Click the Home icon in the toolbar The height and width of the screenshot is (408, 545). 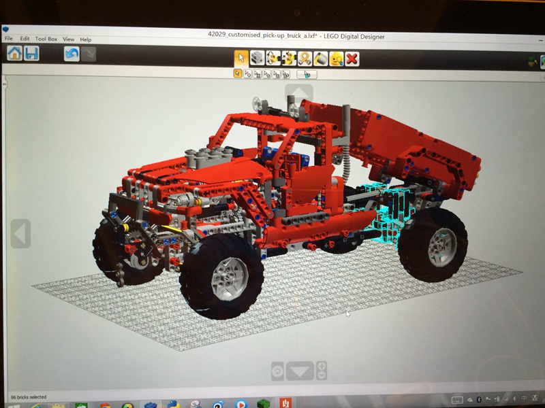point(15,53)
